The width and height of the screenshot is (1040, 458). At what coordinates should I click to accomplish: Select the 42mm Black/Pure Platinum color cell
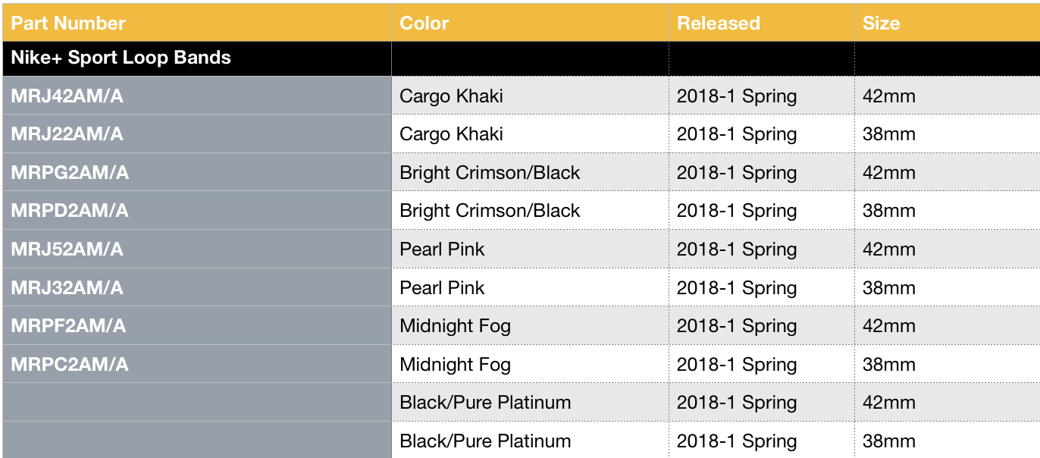point(485,403)
